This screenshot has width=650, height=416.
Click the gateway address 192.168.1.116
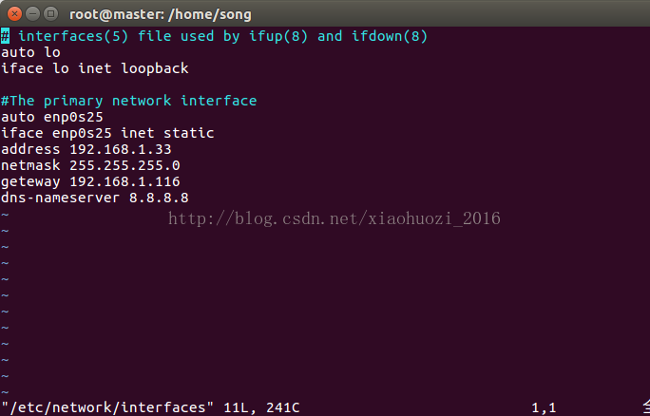pyautogui.click(x=124, y=181)
